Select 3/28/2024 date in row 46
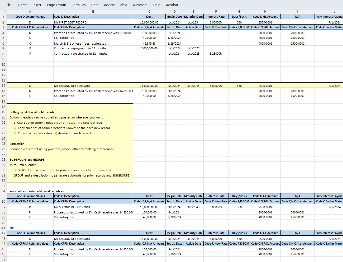This screenshot has height=262, width=343. click(x=174, y=254)
